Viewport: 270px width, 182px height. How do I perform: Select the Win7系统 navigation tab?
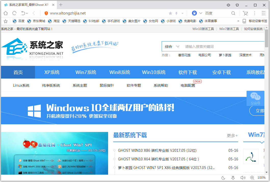(x=86, y=72)
